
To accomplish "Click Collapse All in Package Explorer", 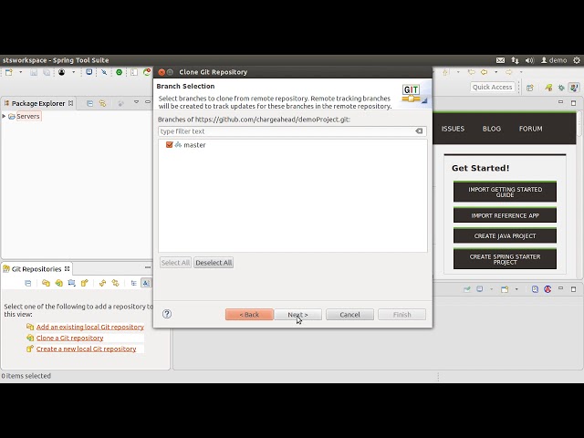I will (89, 103).
